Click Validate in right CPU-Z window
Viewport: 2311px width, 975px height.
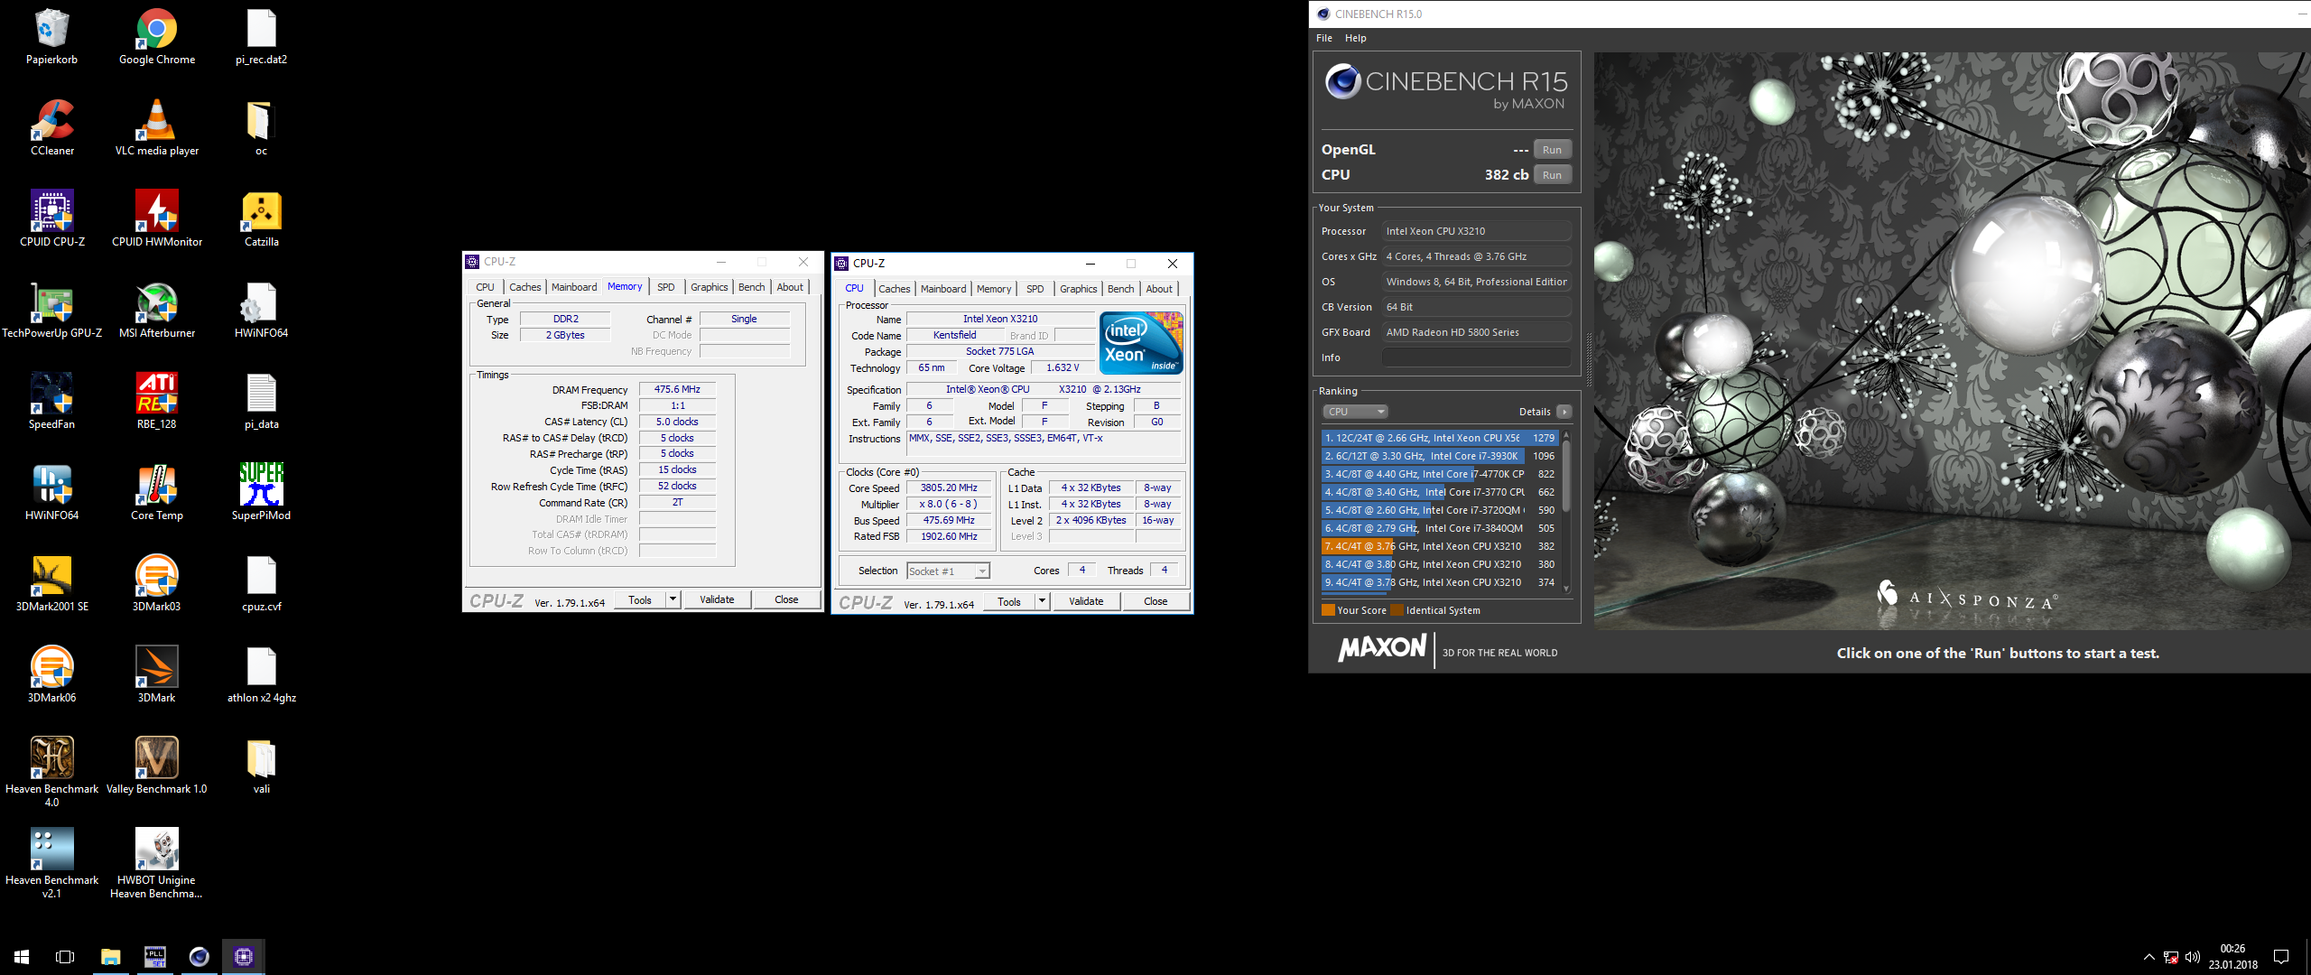click(1086, 601)
